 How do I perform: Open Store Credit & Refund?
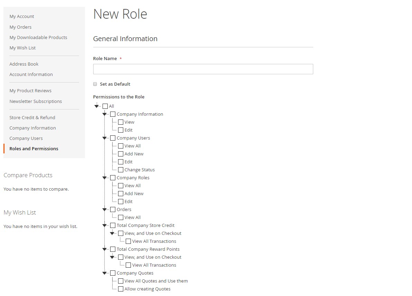(32, 117)
